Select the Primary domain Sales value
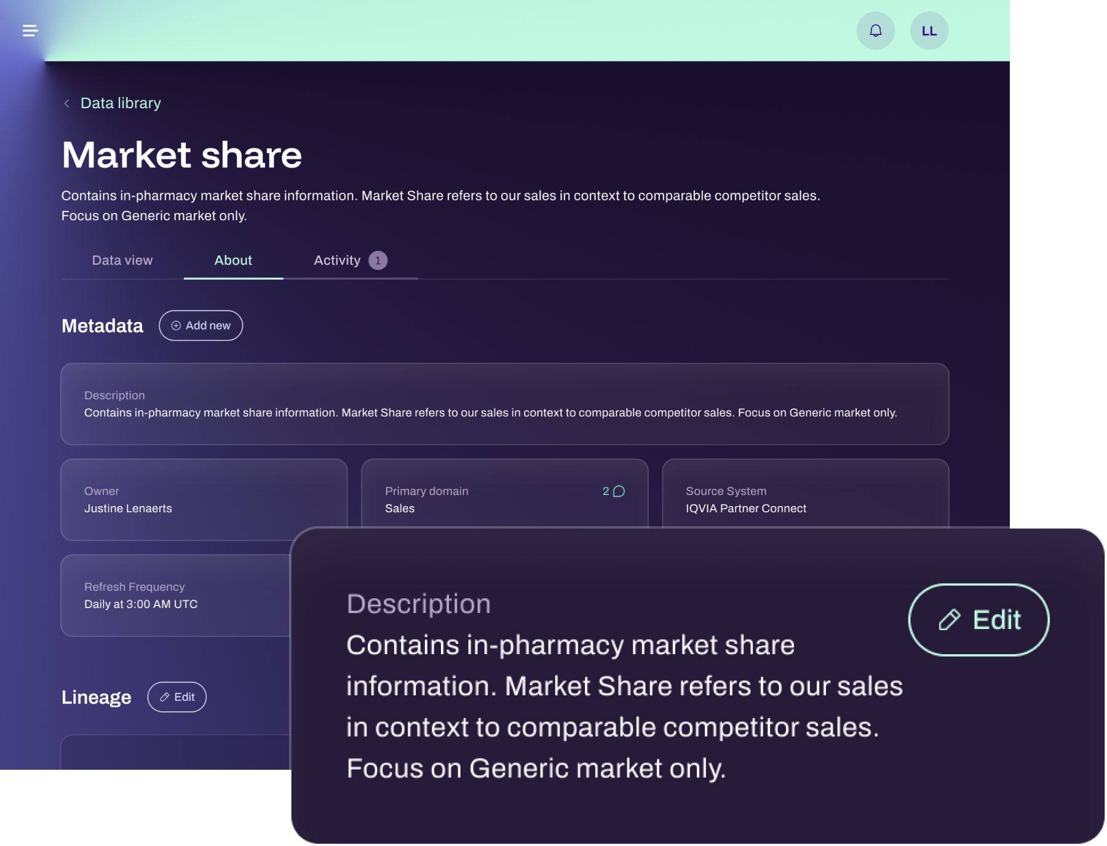This screenshot has height=846, width=1107. pyautogui.click(x=400, y=508)
